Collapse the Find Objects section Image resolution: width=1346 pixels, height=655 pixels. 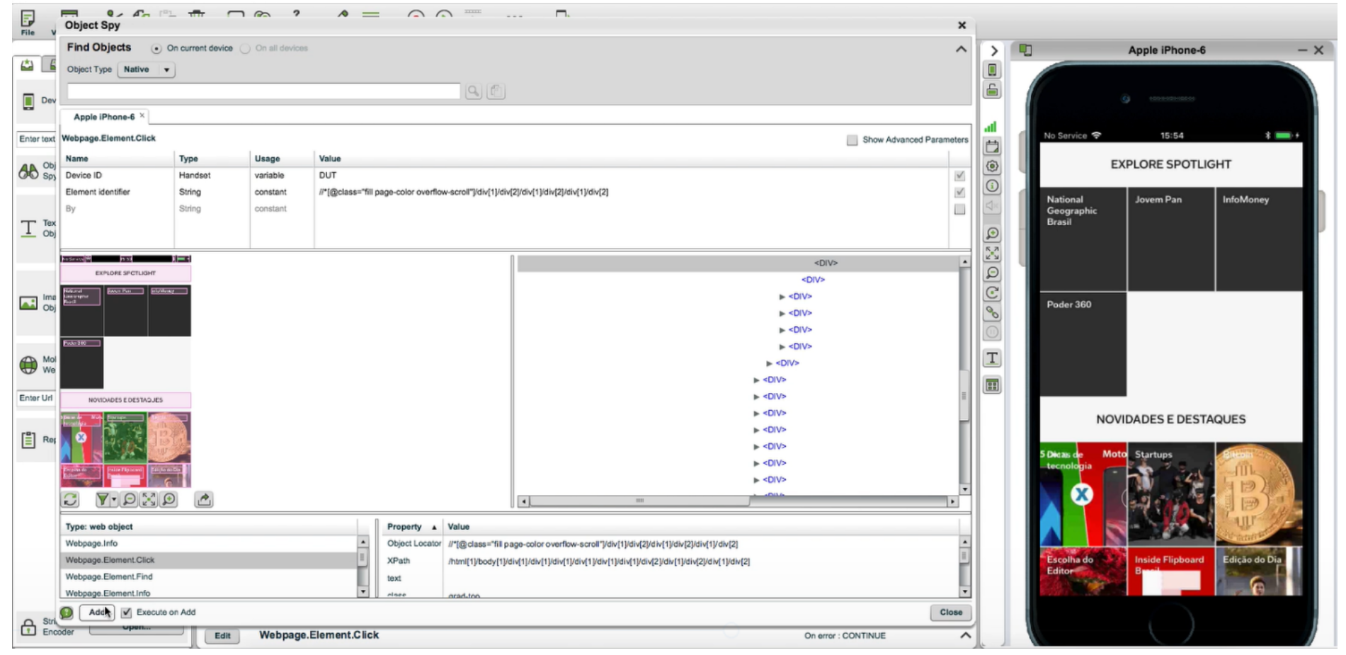click(961, 49)
